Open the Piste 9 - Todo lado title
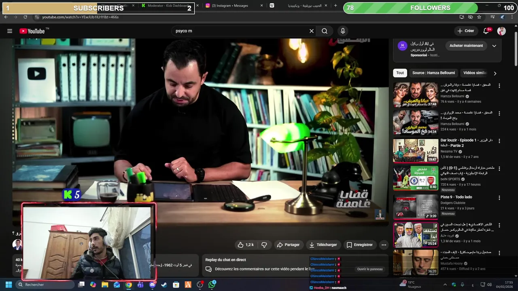 pyautogui.click(x=456, y=197)
